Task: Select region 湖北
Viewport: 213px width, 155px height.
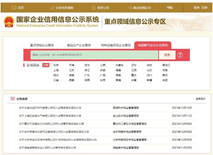Action: point(56,75)
